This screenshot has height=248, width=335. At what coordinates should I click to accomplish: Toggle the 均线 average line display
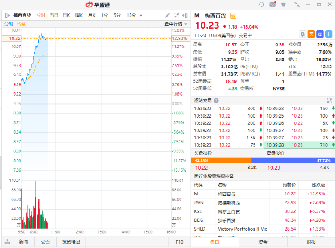point(21,24)
